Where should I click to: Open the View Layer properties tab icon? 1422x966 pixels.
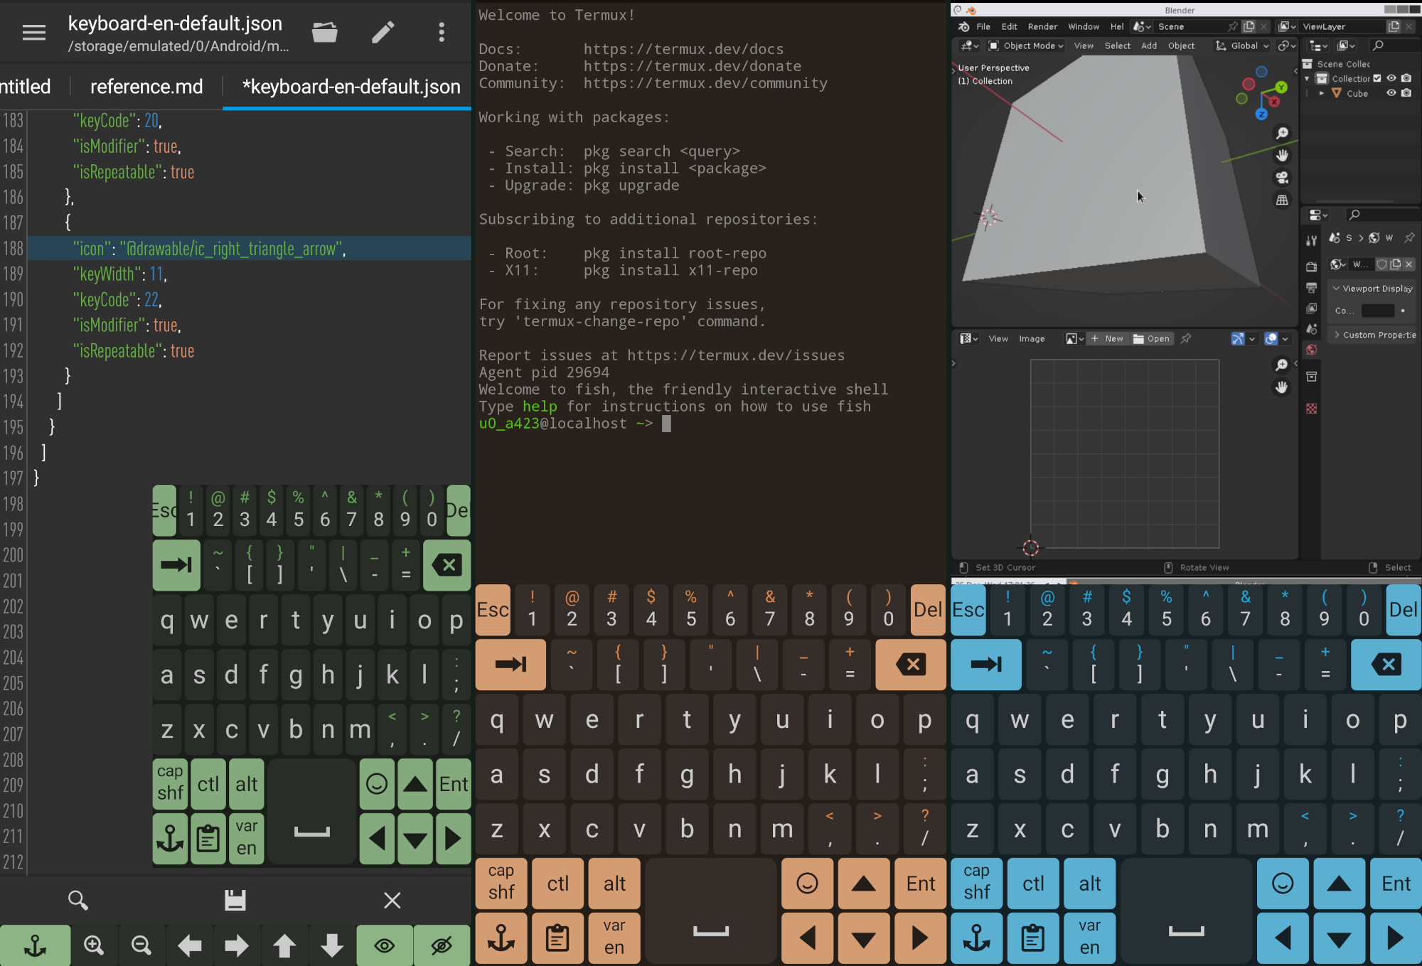[x=1312, y=308]
